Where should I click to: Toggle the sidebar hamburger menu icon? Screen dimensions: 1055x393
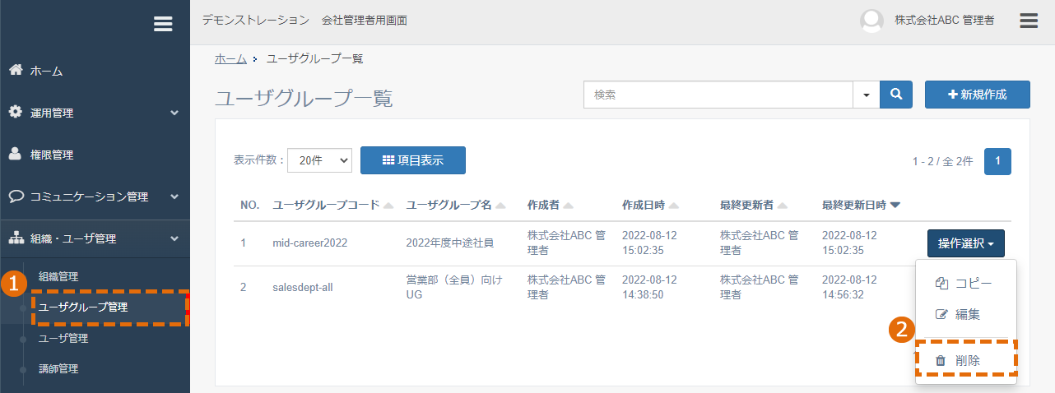point(163,25)
